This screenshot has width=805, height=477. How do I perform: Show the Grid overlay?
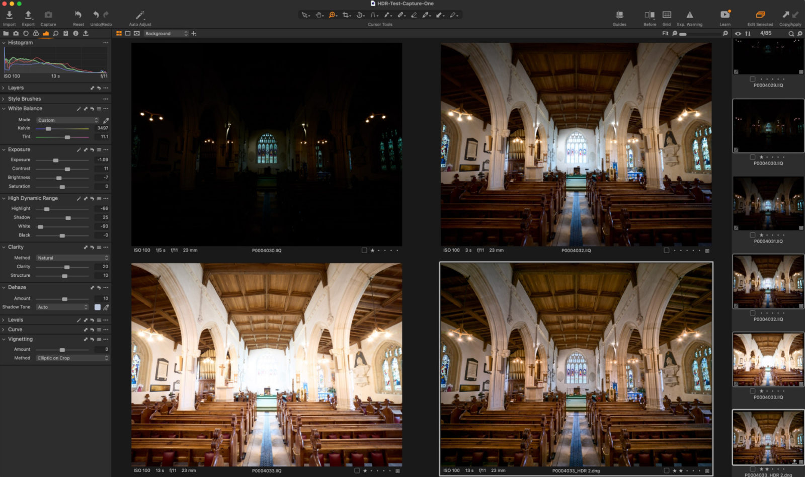click(x=667, y=15)
